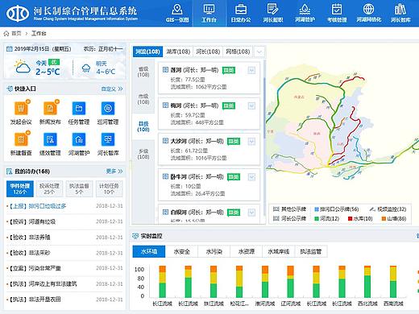Open the 河湖管护 water drop module in top navigation
419x314 pixels.
click(305, 13)
